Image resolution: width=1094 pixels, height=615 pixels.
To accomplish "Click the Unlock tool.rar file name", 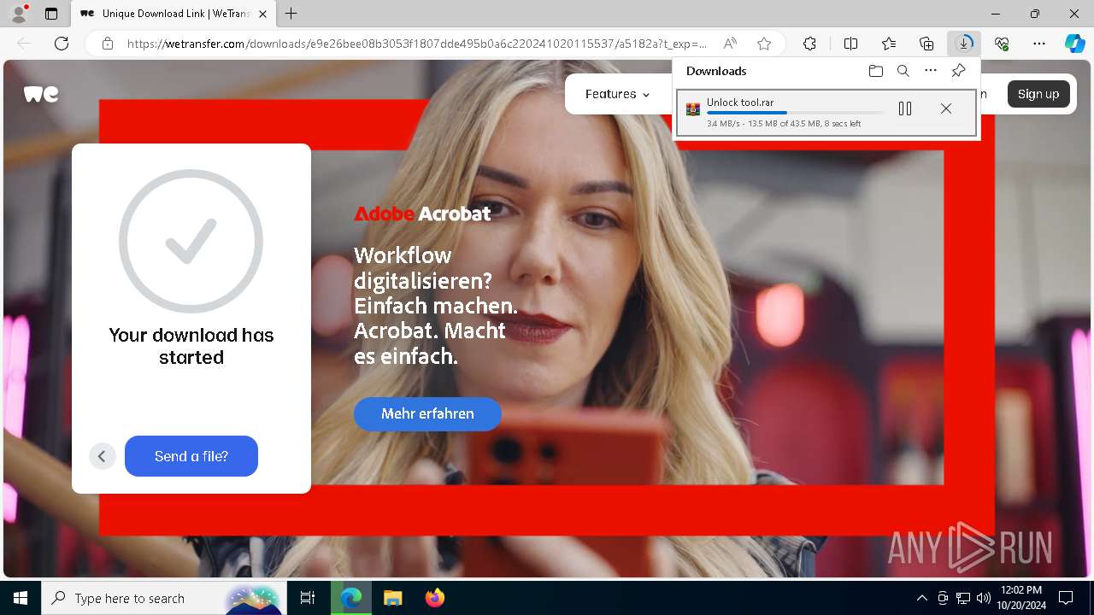I will (740, 102).
